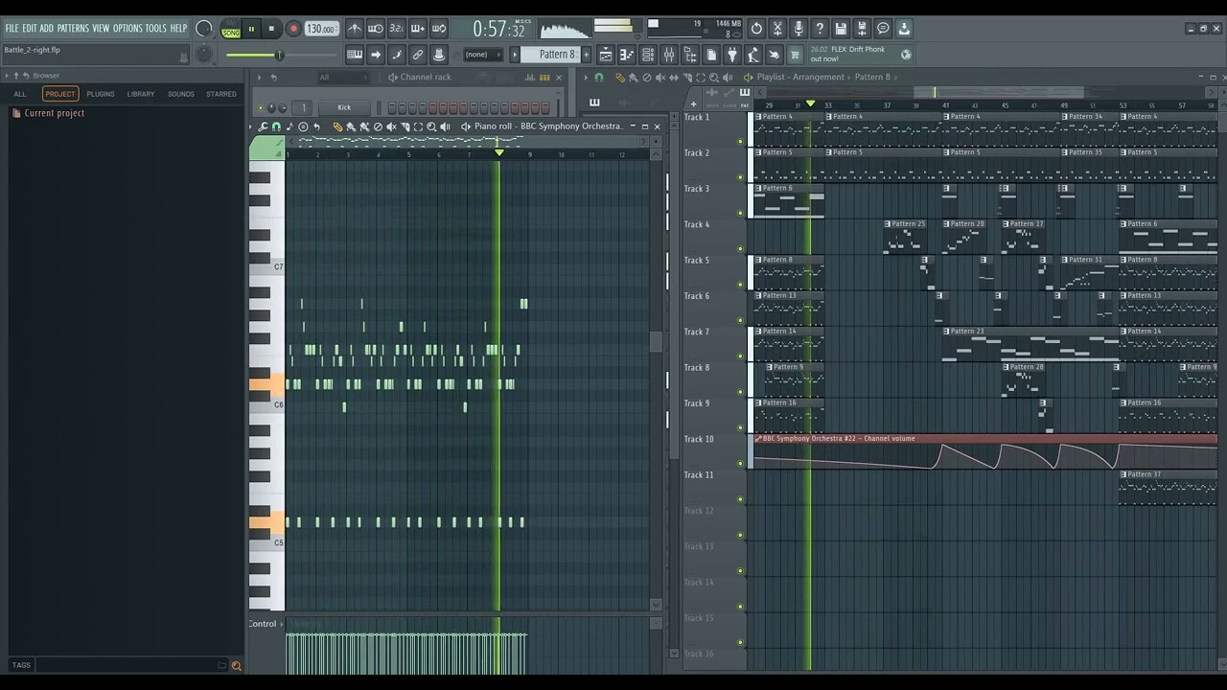The image size is (1227, 690).
Task: Select the piano roll Delete tool
Action: coord(378,126)
